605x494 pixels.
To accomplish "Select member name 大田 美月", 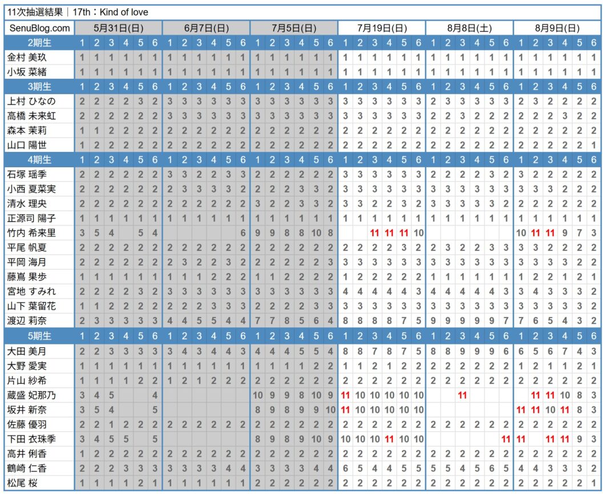I will [x=27, y=351].
